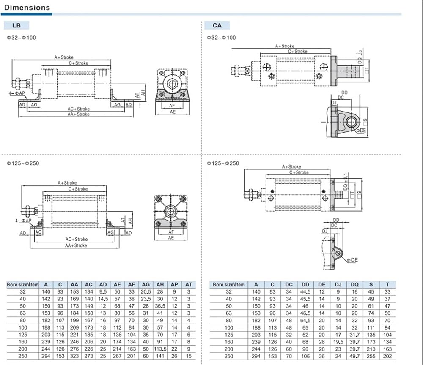Click the "DC" column header in CA table
Image resolution: width=423 pixels, height=365 pixels.
coord(289,284)
